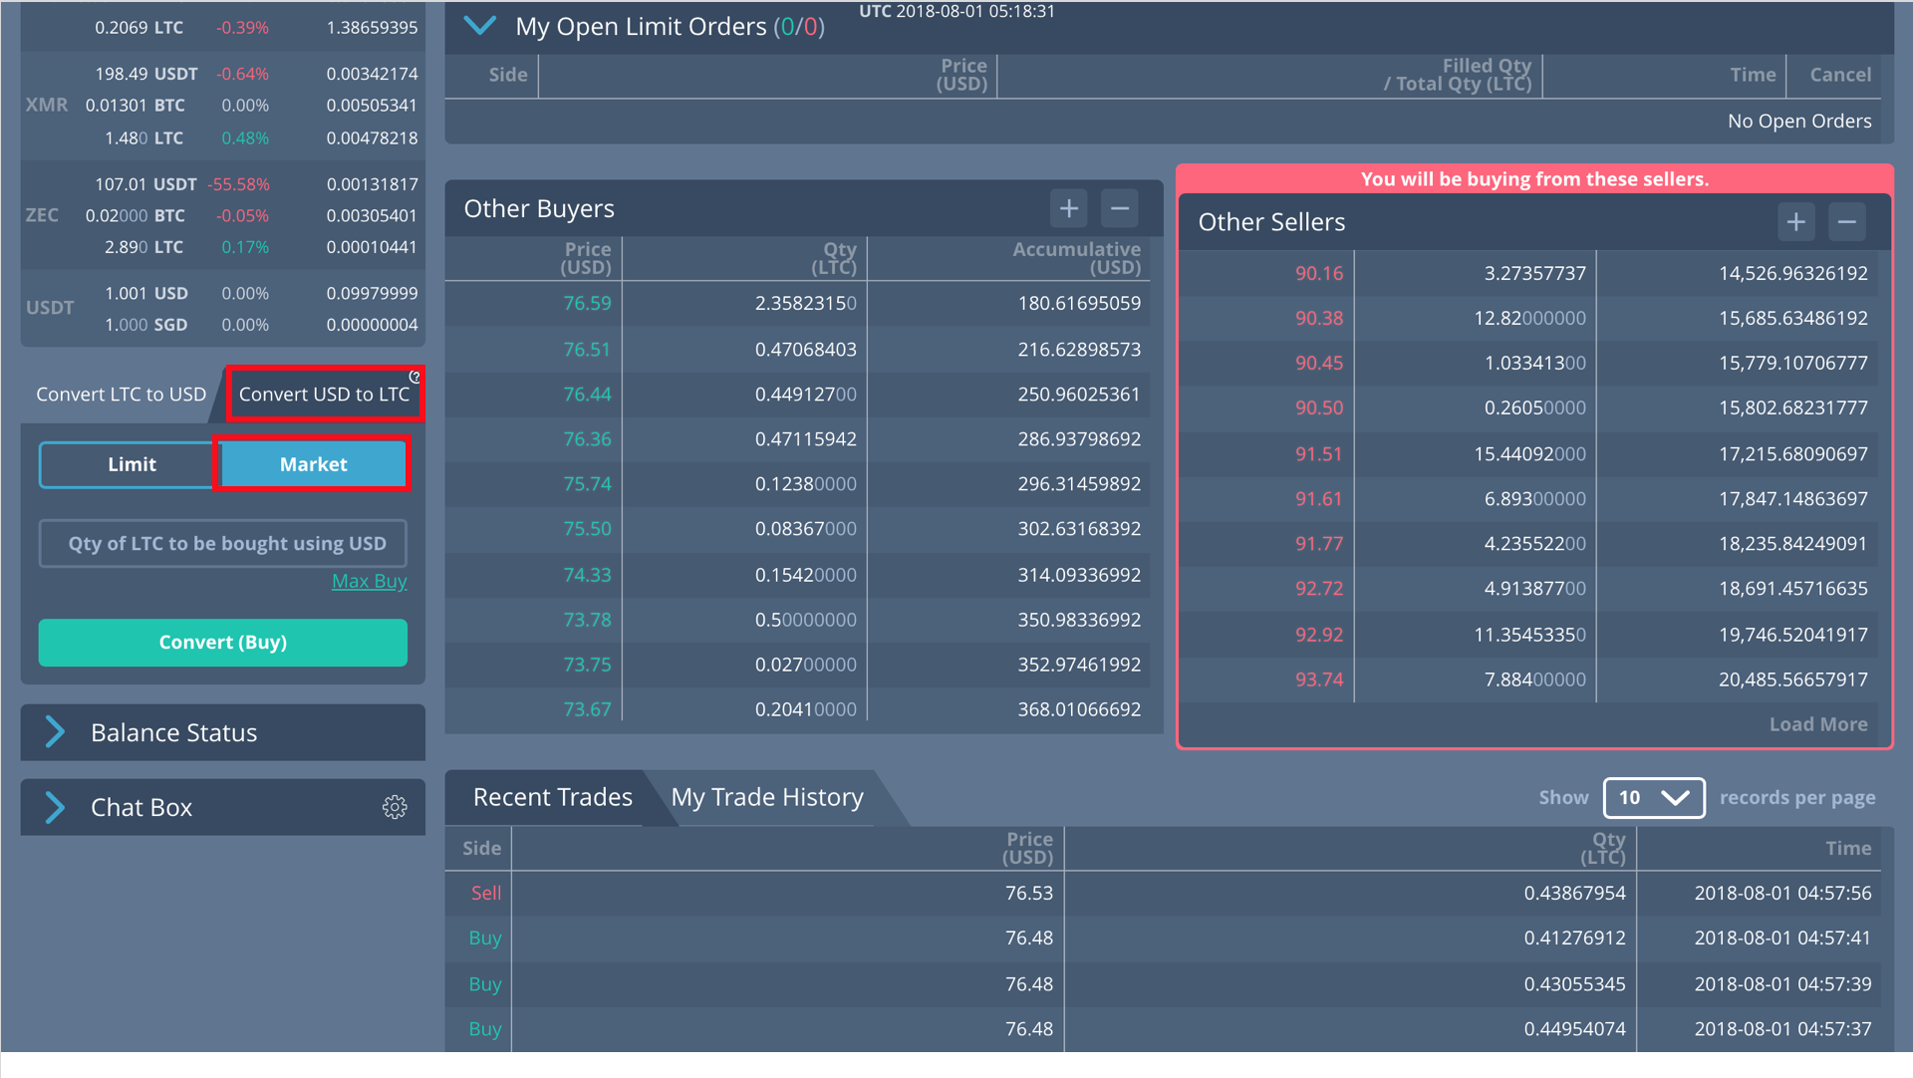Collapse My Open Limit Orders chevron

480,26
